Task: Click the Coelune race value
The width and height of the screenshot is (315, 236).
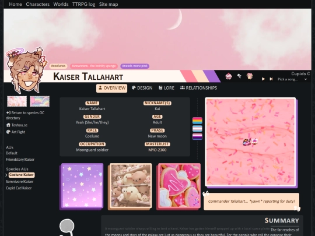Action: pos(92,136)
